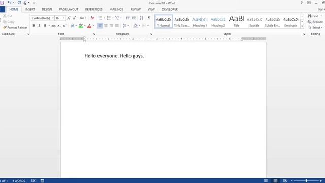Open the HOME ribbon tab
The width and height of the screenshot is (325, 183).
pos(14,9)
